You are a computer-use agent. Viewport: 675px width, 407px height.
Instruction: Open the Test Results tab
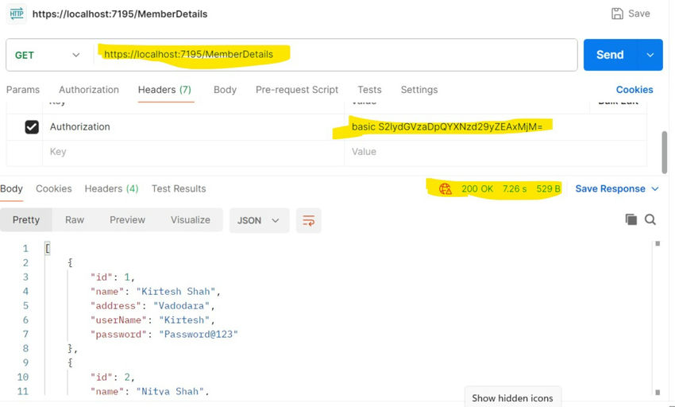pyautogui.click(x=179, y=189)
